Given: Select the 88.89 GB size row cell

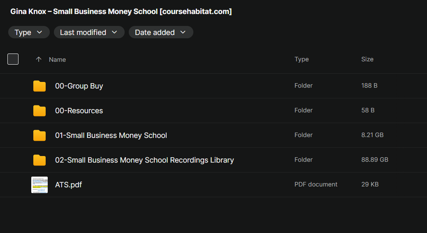Looking at the screenshot, I should pos(375,160).
